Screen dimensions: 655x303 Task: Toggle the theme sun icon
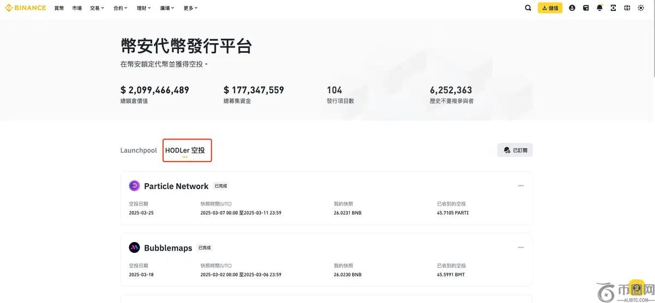(x=641, y=8)
